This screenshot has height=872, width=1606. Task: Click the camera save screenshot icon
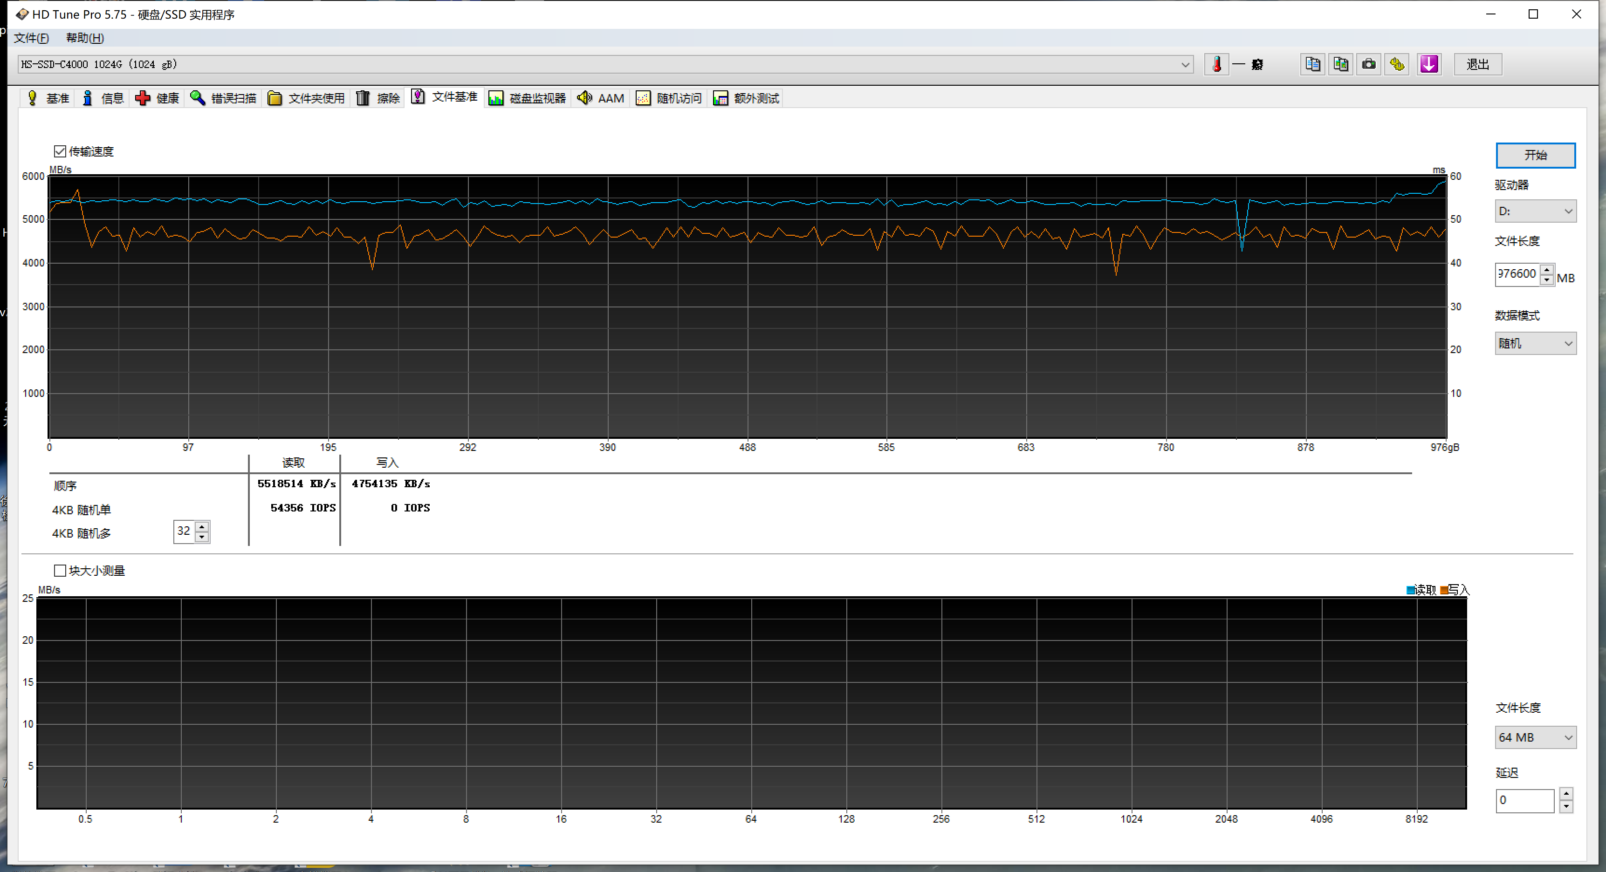coord(1368,64)
